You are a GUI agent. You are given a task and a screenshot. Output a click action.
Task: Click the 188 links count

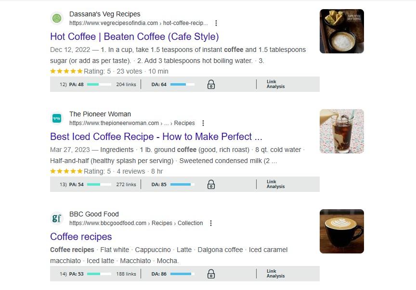126,274
